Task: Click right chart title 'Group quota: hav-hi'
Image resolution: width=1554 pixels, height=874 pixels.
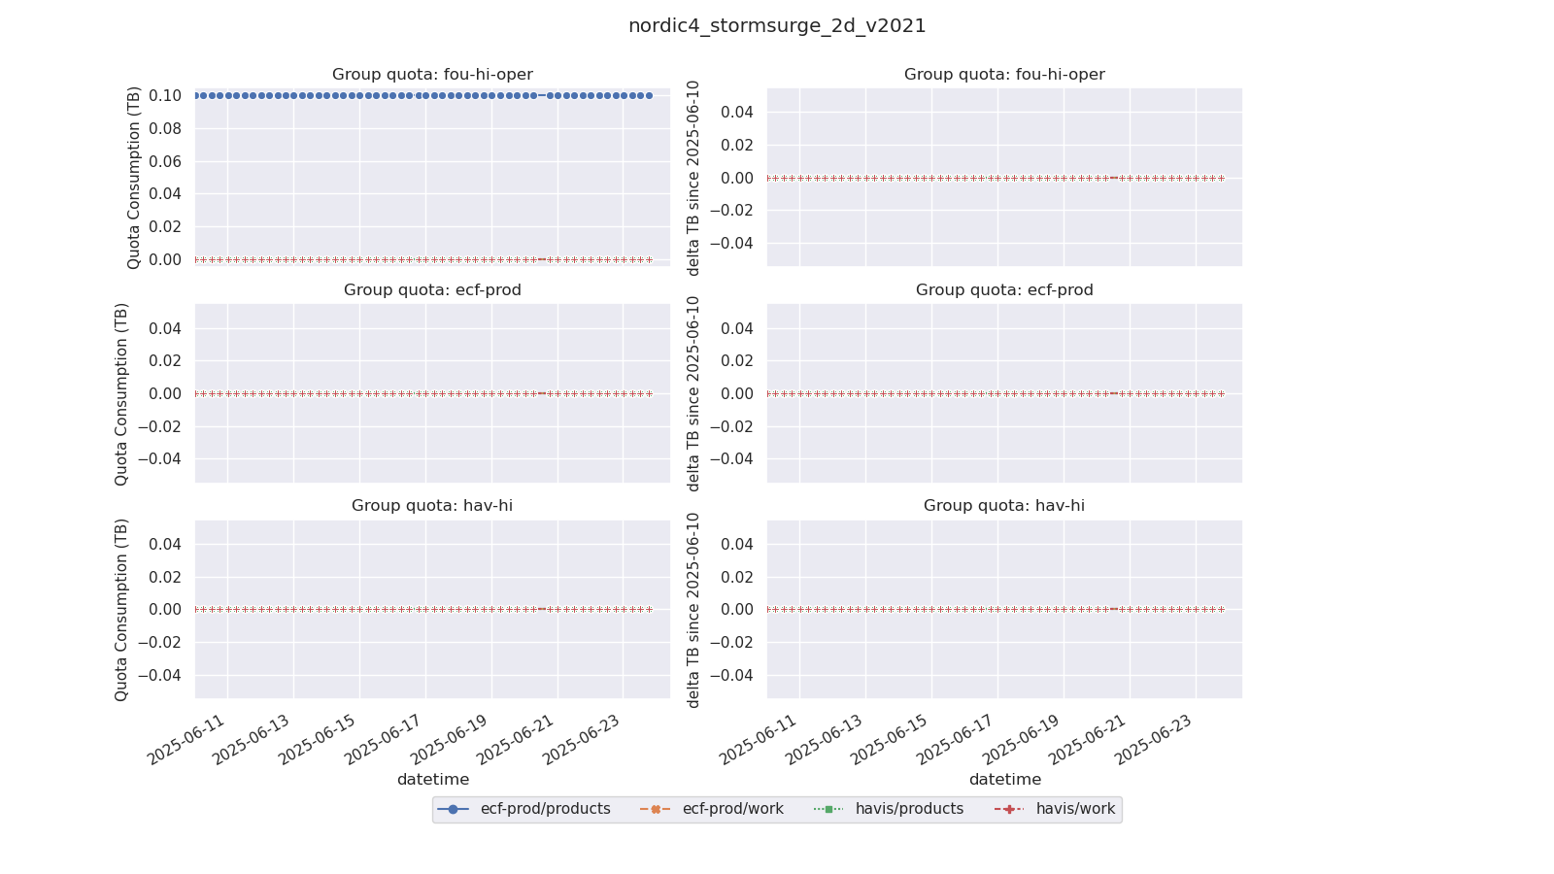Action: pyautogui.click(x=1004, y=506)
